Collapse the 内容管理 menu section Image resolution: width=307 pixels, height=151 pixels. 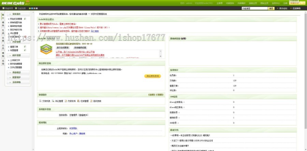(x=18, y=42)
